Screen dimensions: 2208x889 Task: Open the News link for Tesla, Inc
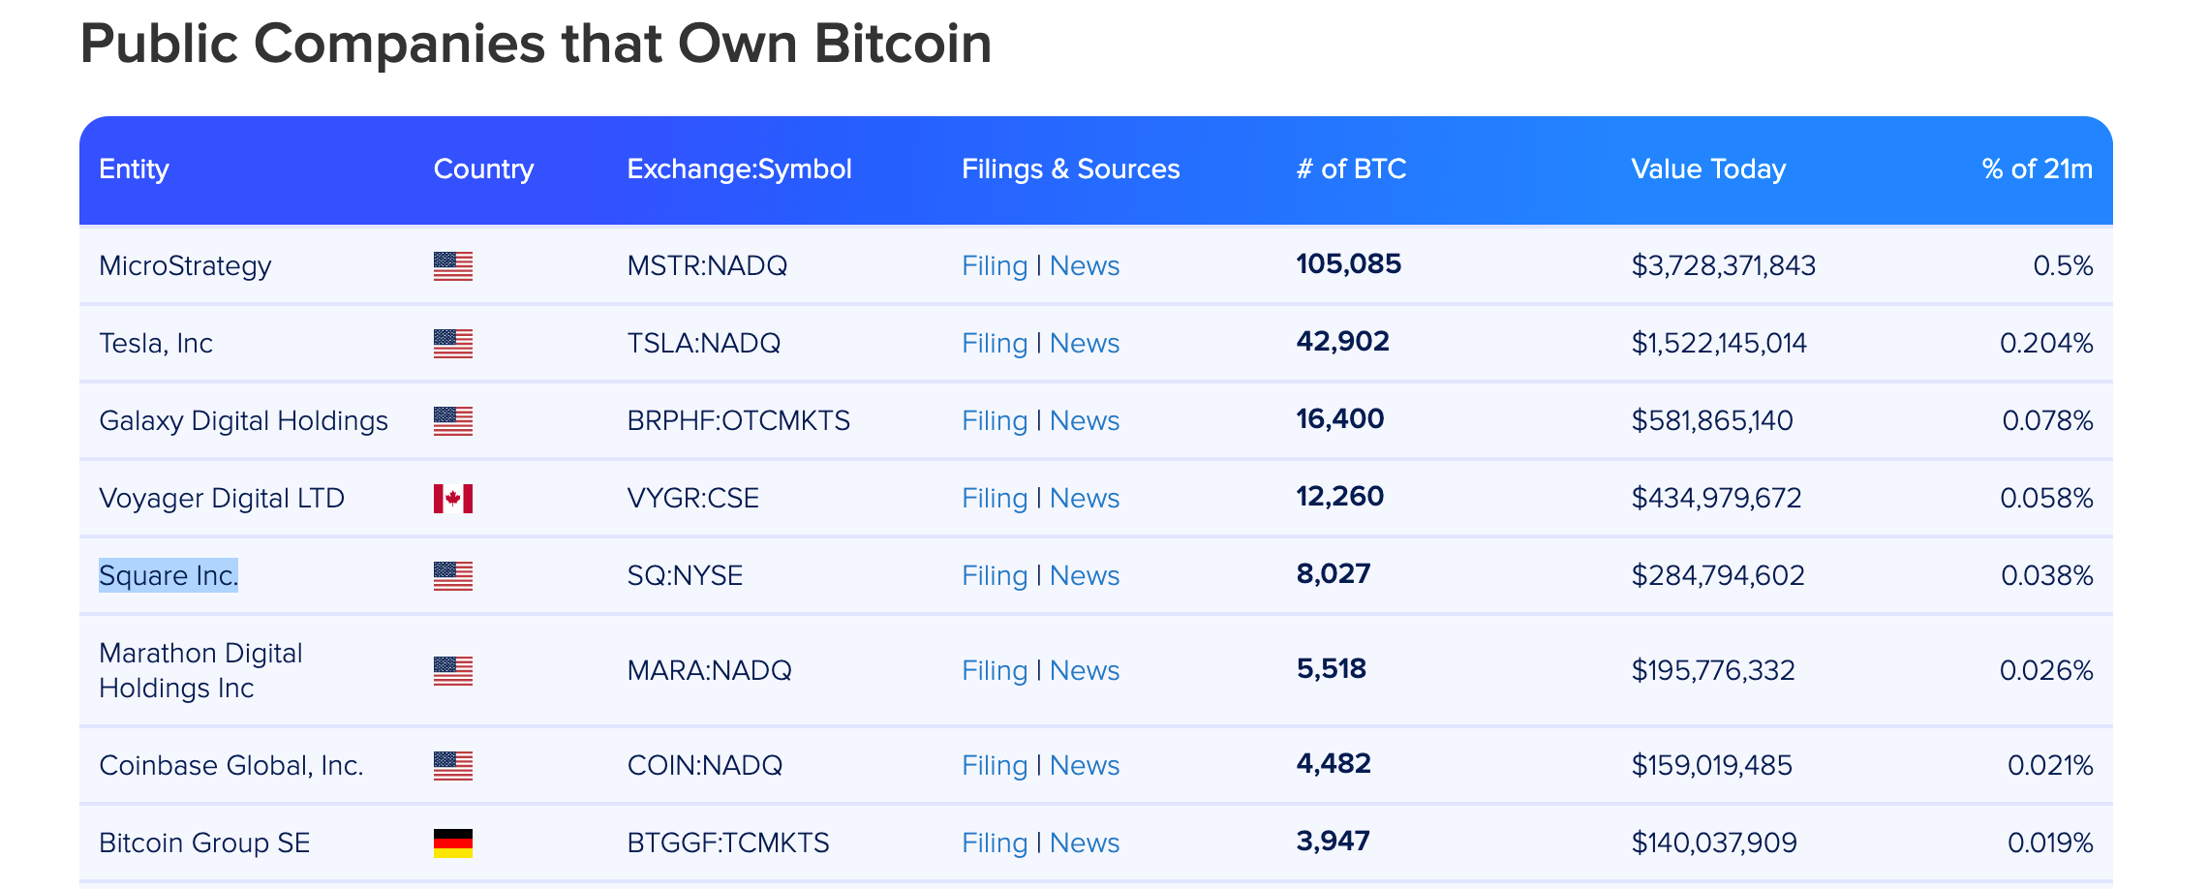point(1085,343)
